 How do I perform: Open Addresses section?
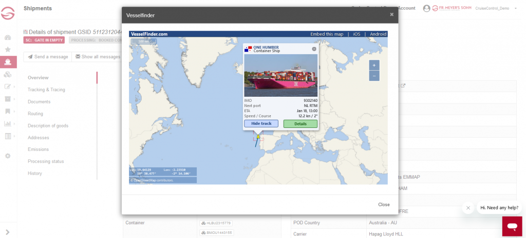pyautogui.click(x=38, y=138)
